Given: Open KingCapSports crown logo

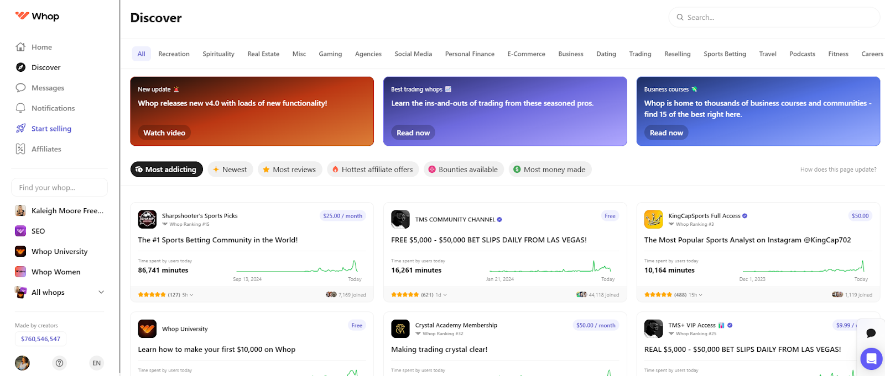Looking at the screenshot, I should coord(654,219).
